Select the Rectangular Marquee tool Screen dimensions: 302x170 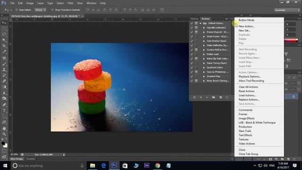[x=4, y=29]
